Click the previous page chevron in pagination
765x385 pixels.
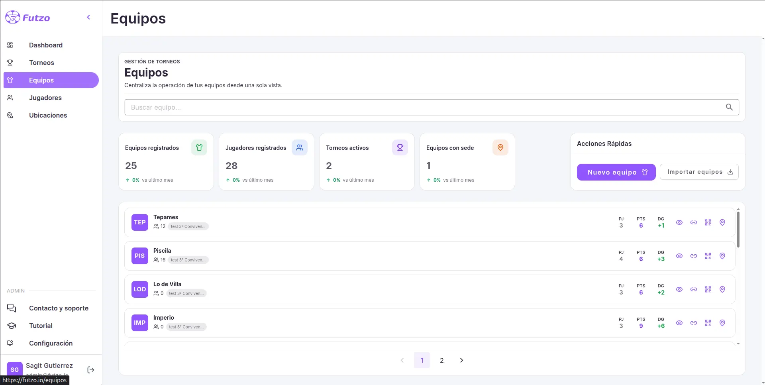(x=402, y=360)
